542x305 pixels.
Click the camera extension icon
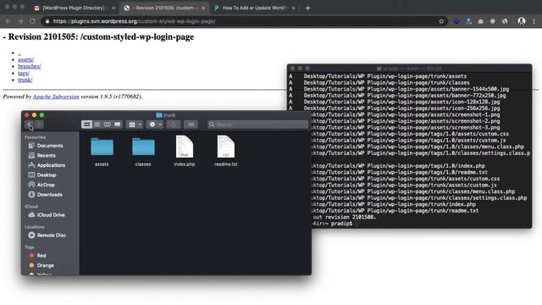(x=480, y=21)
